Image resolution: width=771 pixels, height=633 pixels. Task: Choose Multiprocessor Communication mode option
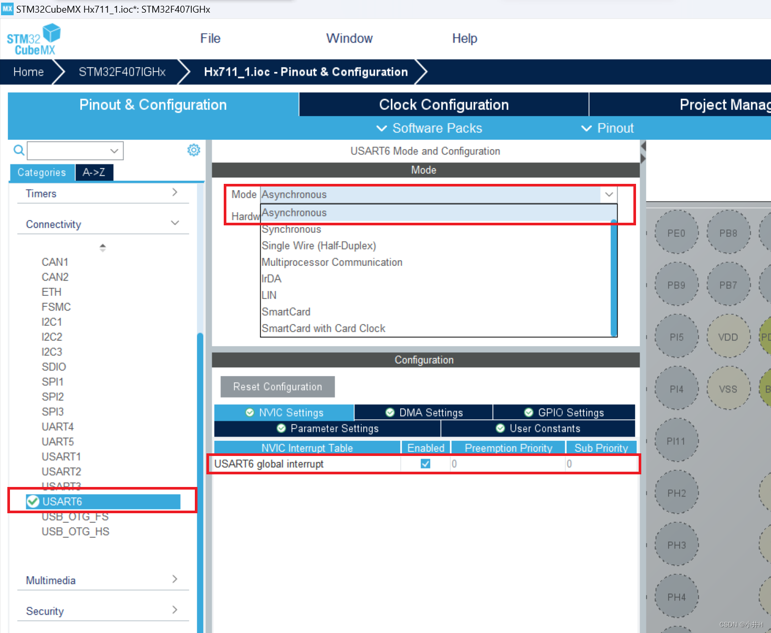436,262
